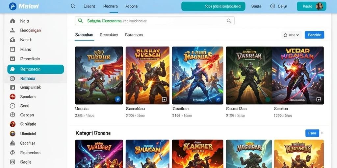Click the Nagaeis game title

coord(82,109)
